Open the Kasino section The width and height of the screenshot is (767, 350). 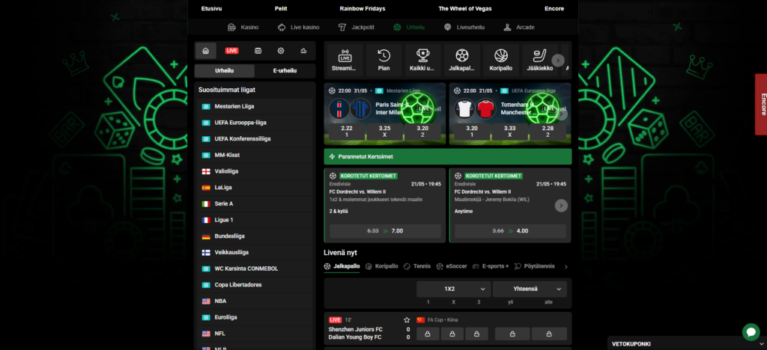coord(243,28)
